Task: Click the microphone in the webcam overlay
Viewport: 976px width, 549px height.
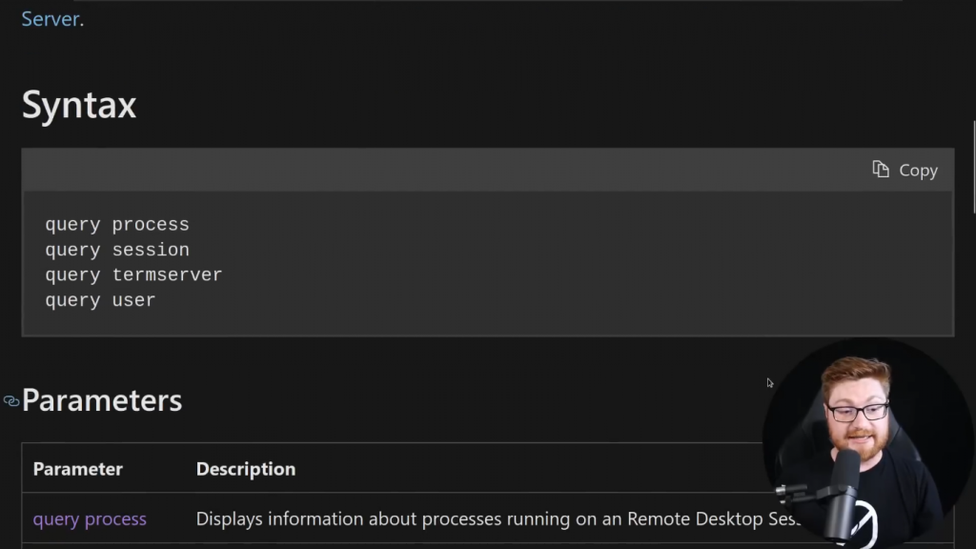Action: (842, 491)
